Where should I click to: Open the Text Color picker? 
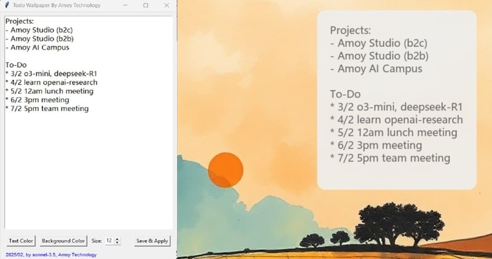(x=22, y=241)
